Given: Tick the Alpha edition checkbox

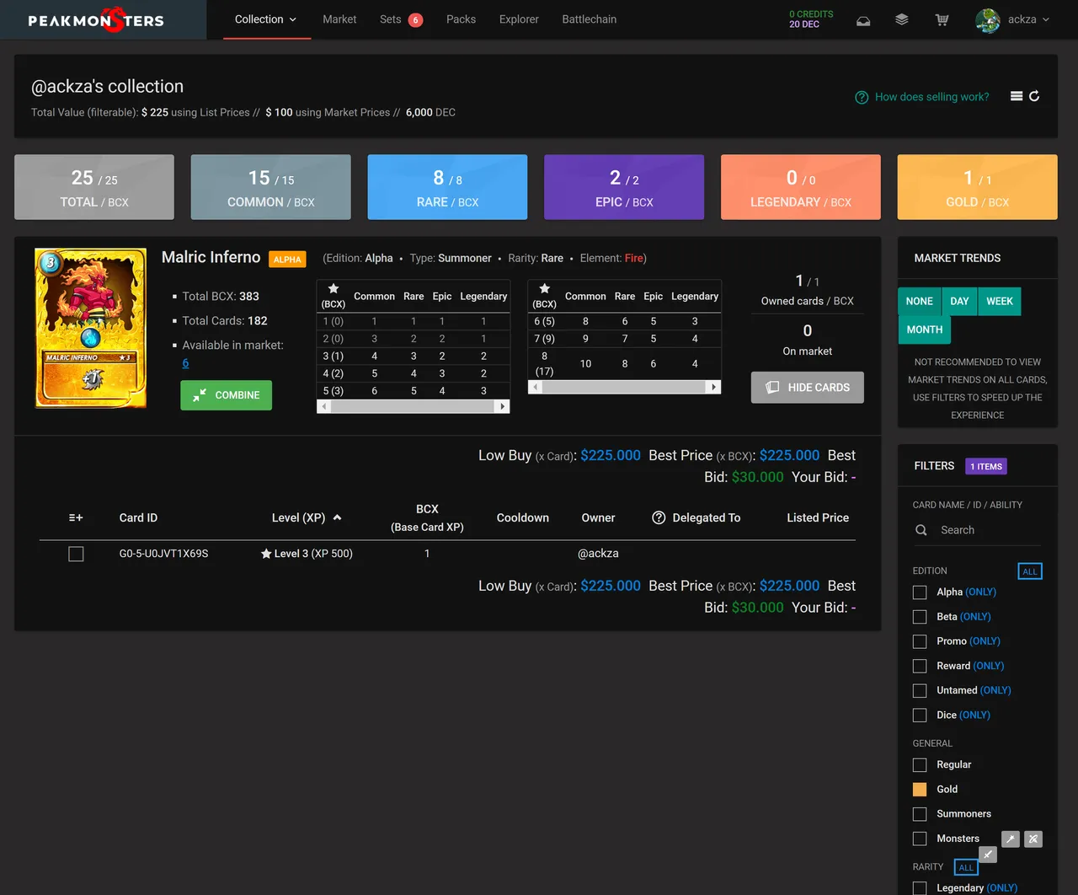Looking at the screenshot, I should (920, 592).
